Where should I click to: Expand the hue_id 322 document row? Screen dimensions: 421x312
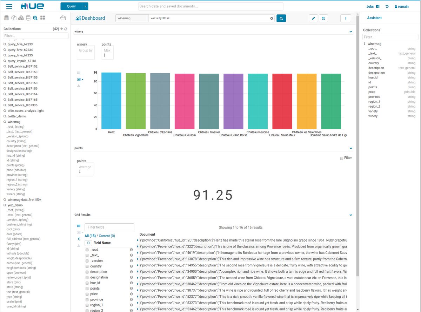[x=138, y=246]
